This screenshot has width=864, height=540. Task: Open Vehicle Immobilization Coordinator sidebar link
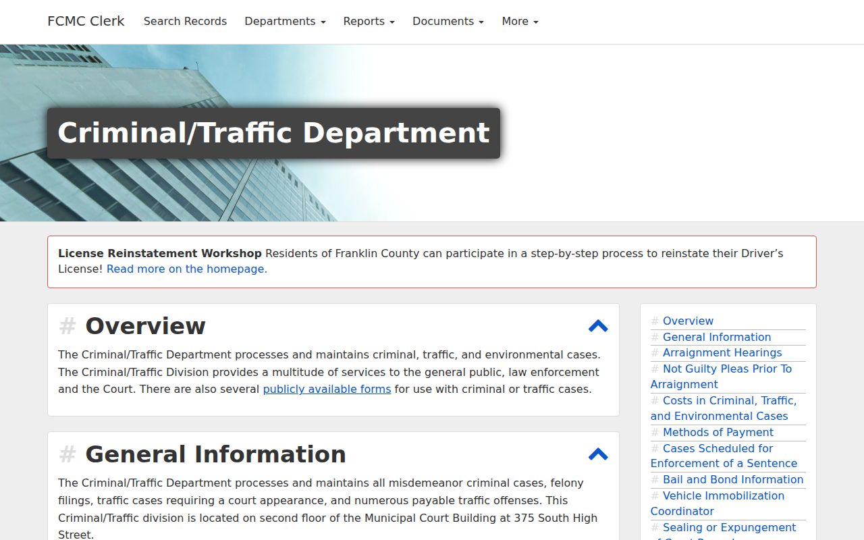[x=718, y=504]
